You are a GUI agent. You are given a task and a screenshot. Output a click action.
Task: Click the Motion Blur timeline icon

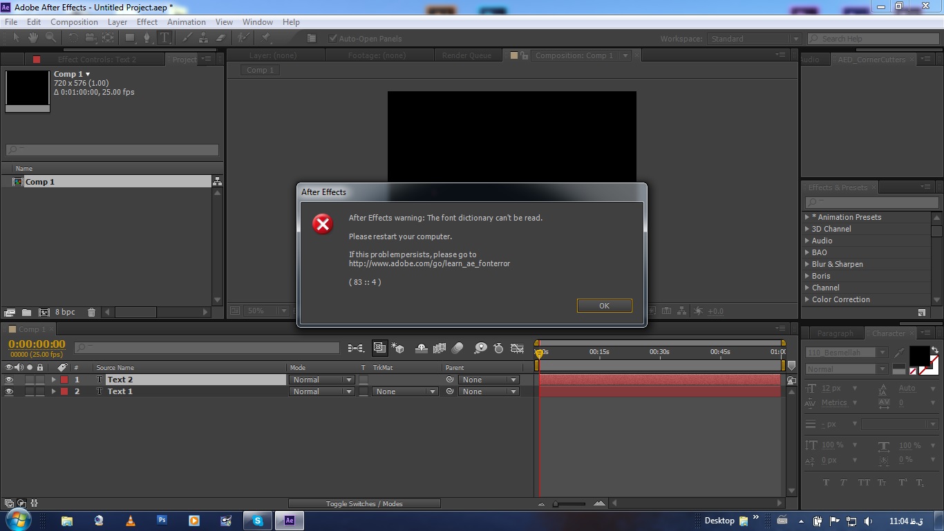(457, 348)
